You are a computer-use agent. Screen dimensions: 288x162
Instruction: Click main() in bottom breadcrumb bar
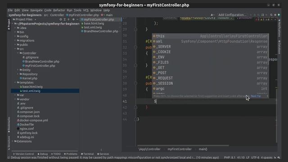[x=203, y=149]
